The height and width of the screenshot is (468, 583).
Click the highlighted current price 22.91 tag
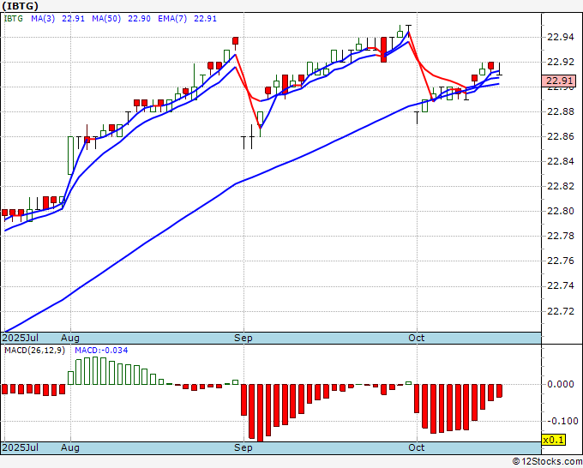pyautogui.click(x=559, y=81)
